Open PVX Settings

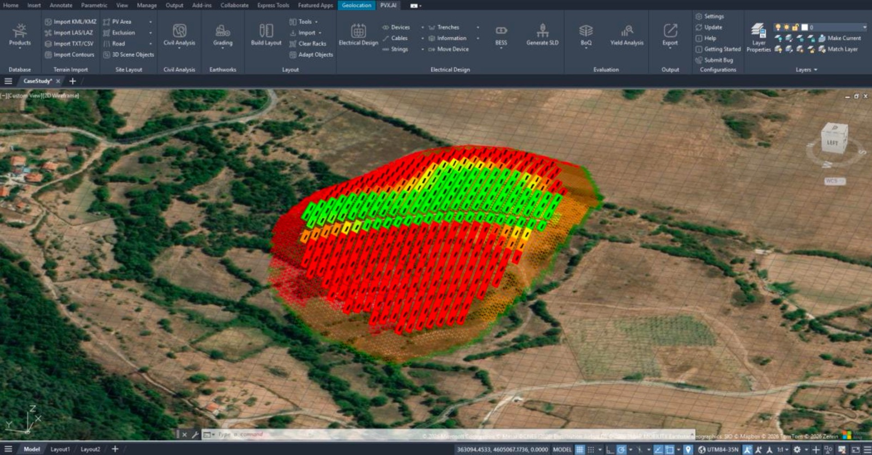(710, 16)
